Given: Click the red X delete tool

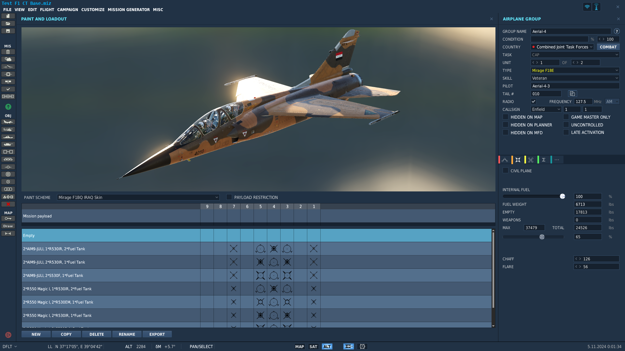Looking at the screenshot, I should click(8, 204).
